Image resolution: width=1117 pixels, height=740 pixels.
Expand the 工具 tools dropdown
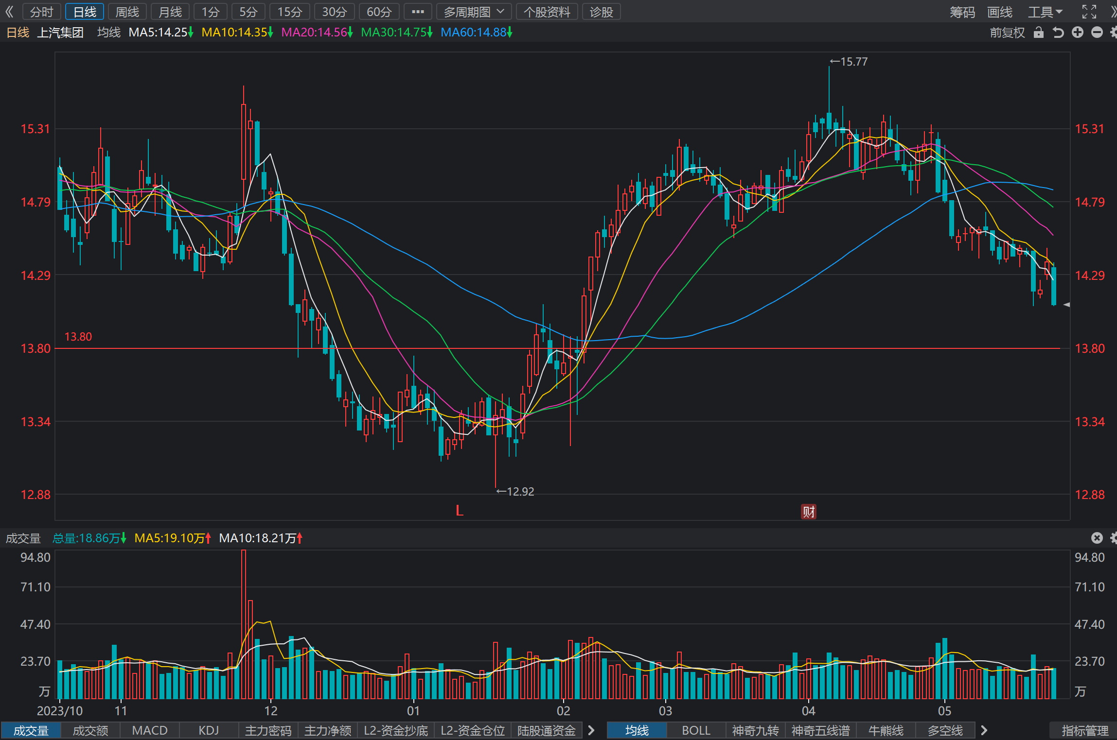(1045, 12)
